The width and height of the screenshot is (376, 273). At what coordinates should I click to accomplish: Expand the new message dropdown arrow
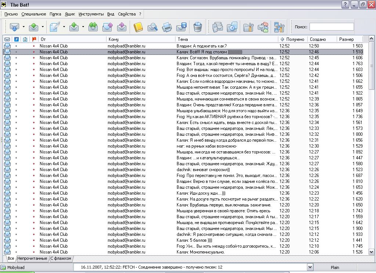coord(64,27)
